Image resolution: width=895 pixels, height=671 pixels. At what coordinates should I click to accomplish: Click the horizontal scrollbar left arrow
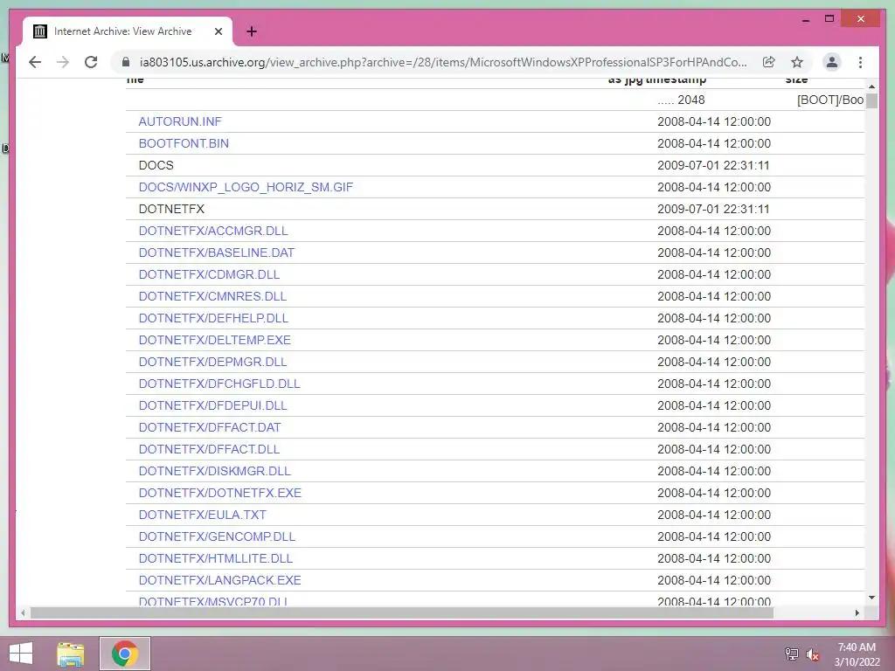pos(23,612)
